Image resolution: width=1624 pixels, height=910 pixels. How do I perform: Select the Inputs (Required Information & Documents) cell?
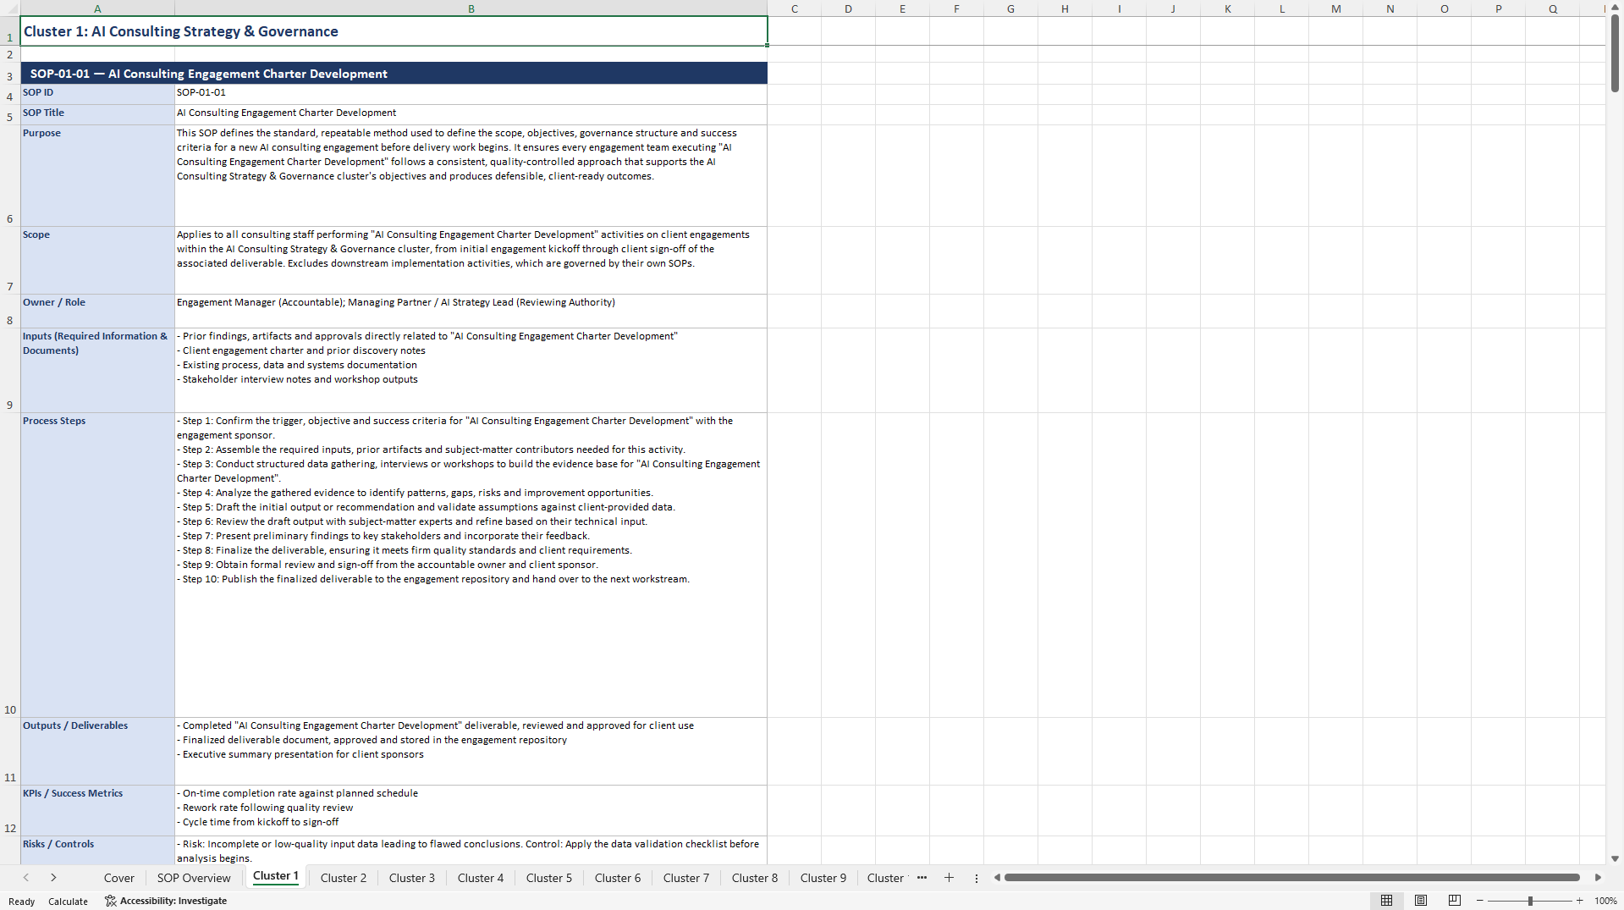(x=97, y=370)
